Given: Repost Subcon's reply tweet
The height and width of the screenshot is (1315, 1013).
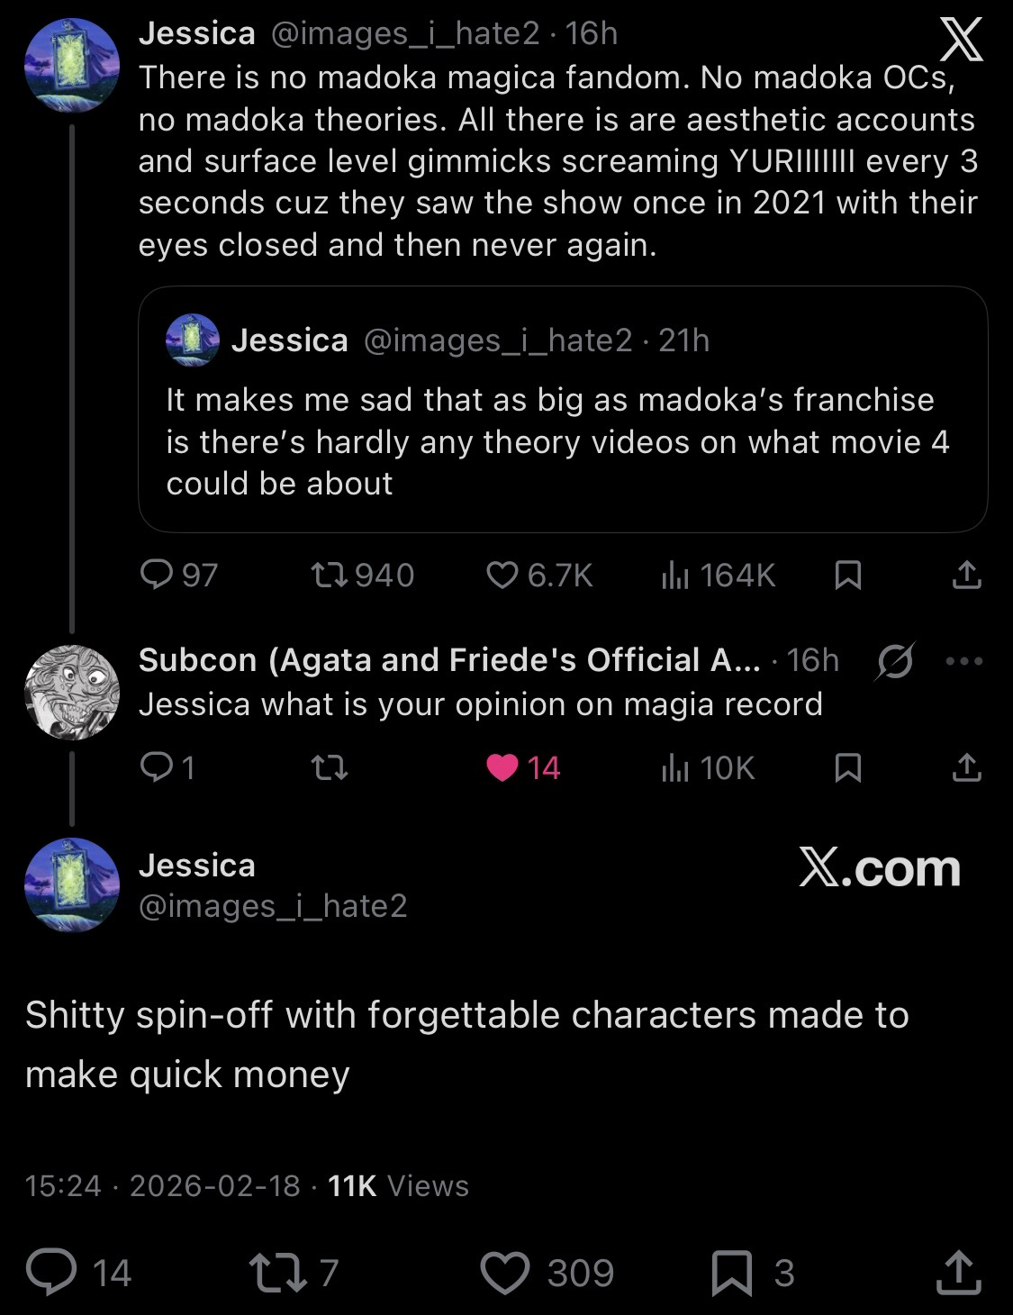Looking at the screenshot, I should pos(329,767).
